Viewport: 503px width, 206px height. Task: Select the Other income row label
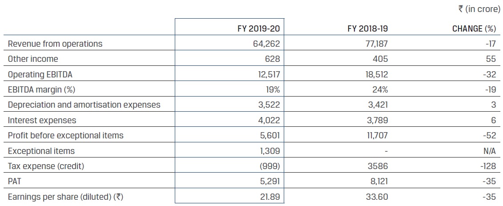33,59
